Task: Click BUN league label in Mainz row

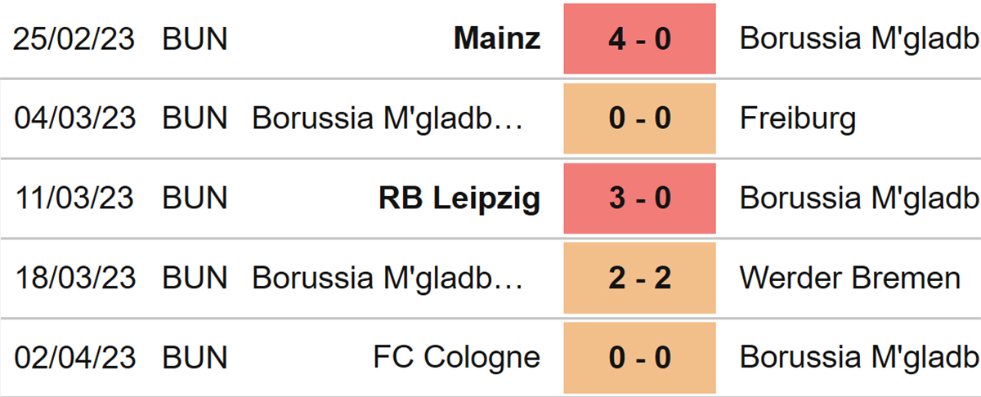Action: click(195, 38)
